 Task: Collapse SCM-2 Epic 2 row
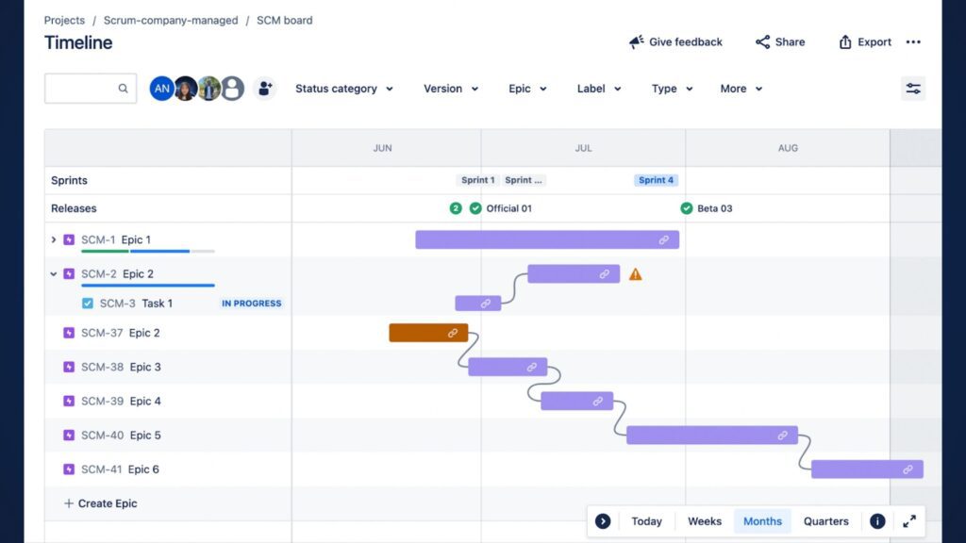pos(53,274)
